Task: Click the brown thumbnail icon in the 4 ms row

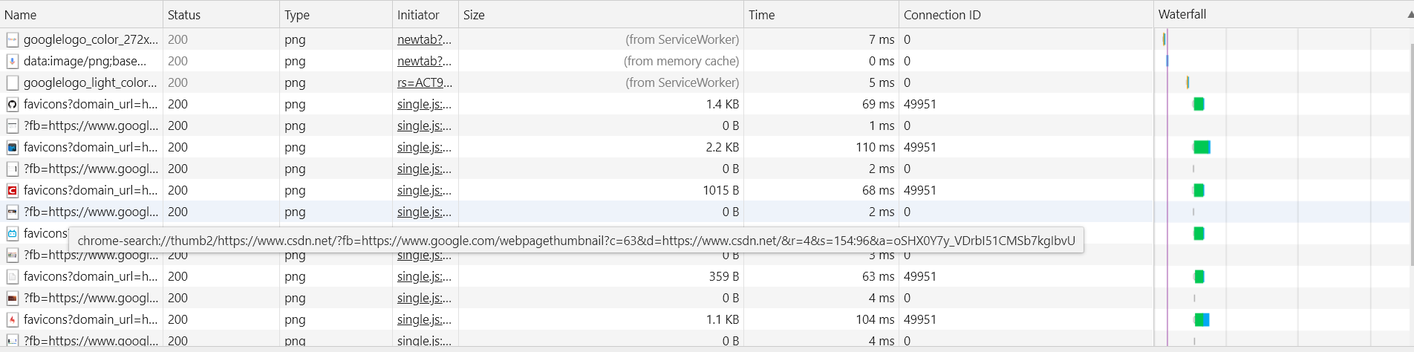Action: [x=12, y=299]
